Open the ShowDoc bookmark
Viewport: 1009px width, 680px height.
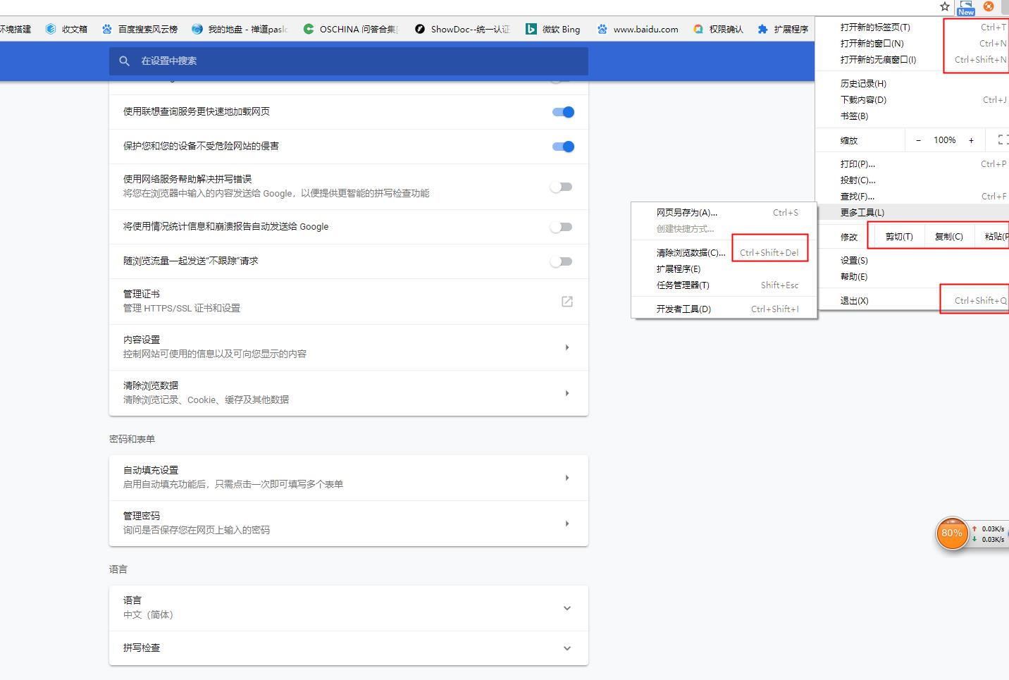(x=462, y=29)
